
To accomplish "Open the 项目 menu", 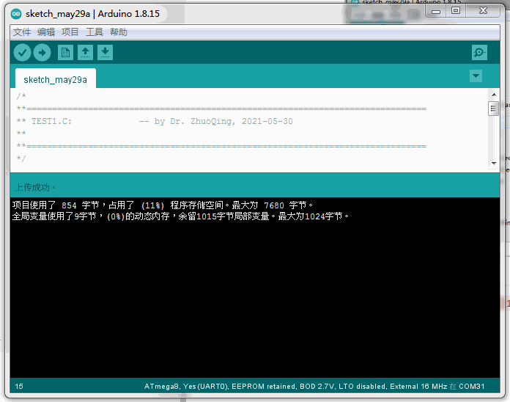I will tap(70, 32).
